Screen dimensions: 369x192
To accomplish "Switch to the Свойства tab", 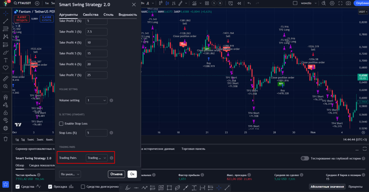I will (91, 15).
